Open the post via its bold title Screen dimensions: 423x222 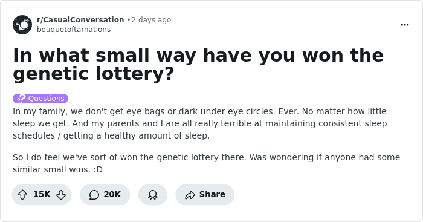[198, 64]
